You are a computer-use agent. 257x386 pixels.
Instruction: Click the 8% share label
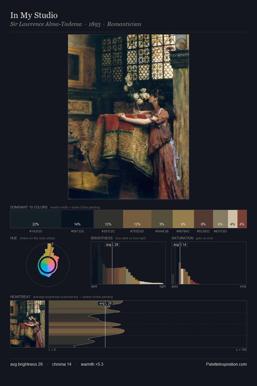pyautogui.click(x=203, y=224)
